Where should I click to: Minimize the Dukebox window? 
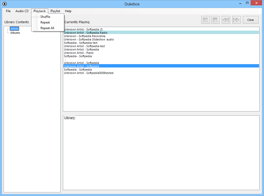point(240,3)
